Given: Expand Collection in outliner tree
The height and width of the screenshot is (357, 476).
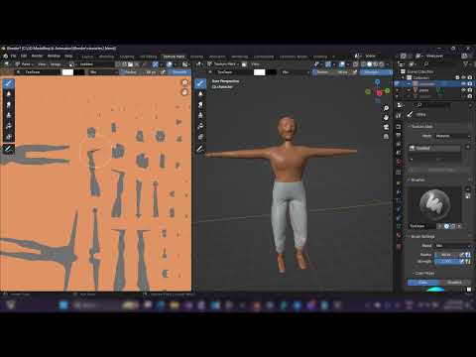Looking at the screenshot, I should click(x=403, y=77).
